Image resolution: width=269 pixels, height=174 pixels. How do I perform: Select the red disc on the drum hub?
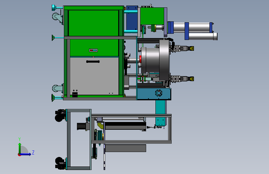tap(140, 59)
